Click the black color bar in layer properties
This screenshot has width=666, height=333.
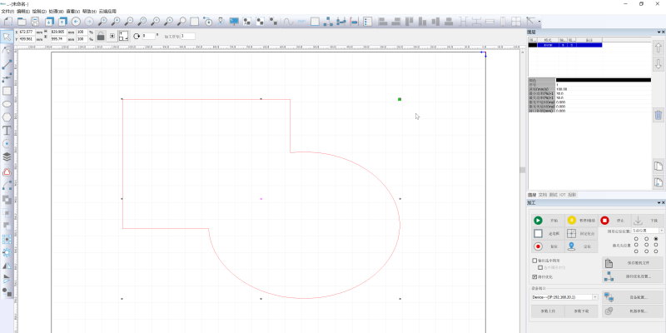click(x=603, y=80)
